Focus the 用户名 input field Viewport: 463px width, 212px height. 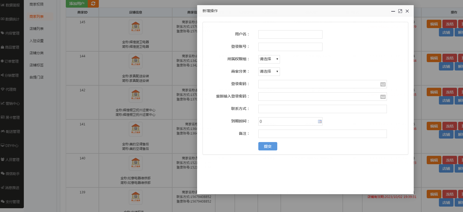click(x=290, y=34)
